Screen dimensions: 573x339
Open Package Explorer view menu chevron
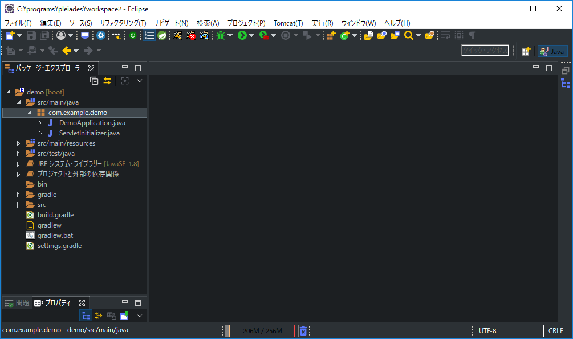[140, 81]
